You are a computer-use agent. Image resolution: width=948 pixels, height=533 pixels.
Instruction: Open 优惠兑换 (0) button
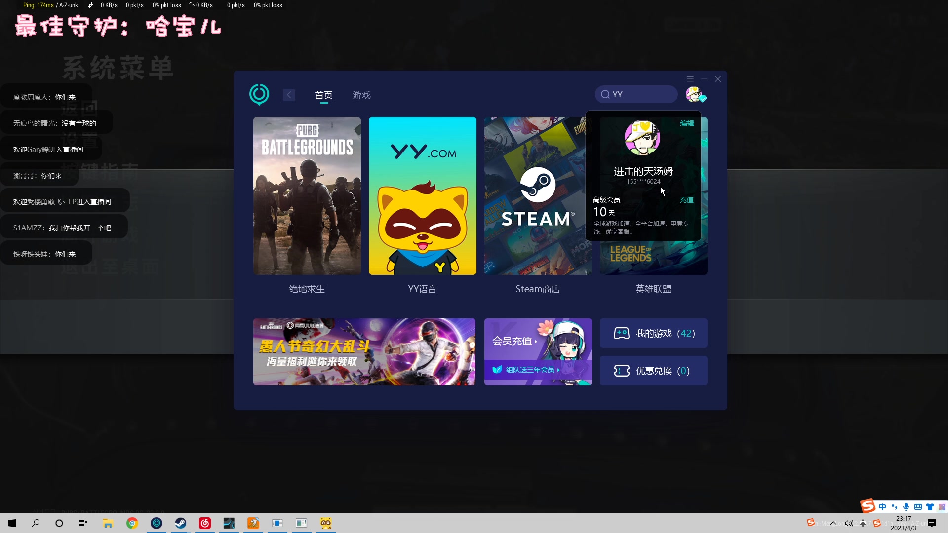click(653, 371)
